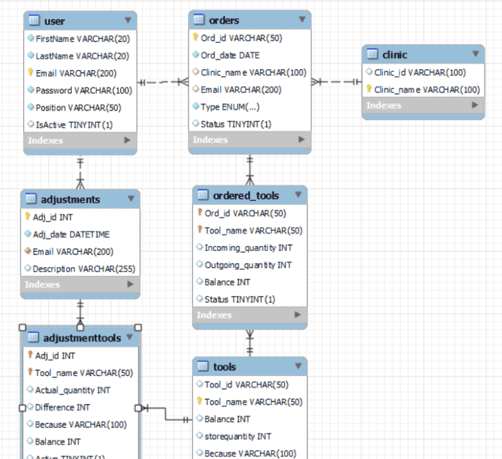
Task: Click the ordered_tools table icon
Action: click(x=203, y=195)
